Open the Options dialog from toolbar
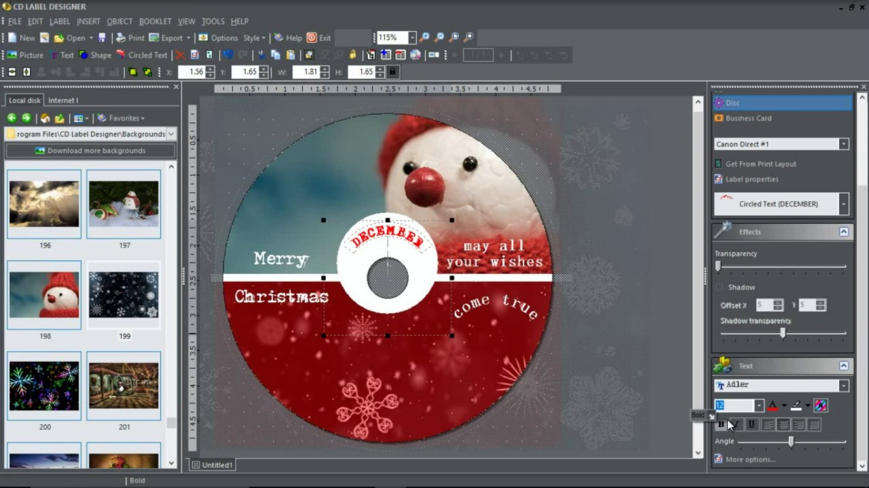The image size is (869, 488). pyautogui.click(x=218, y=38)
